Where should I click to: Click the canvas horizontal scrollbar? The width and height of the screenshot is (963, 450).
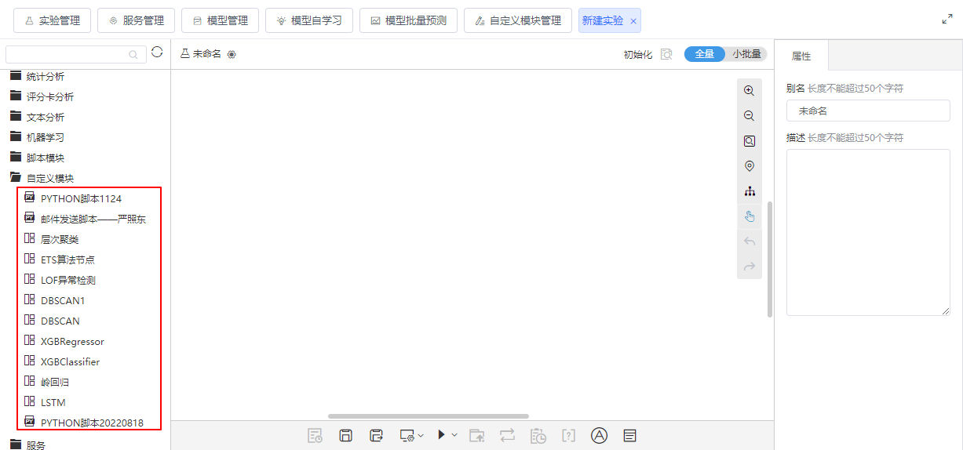[429, 416]
